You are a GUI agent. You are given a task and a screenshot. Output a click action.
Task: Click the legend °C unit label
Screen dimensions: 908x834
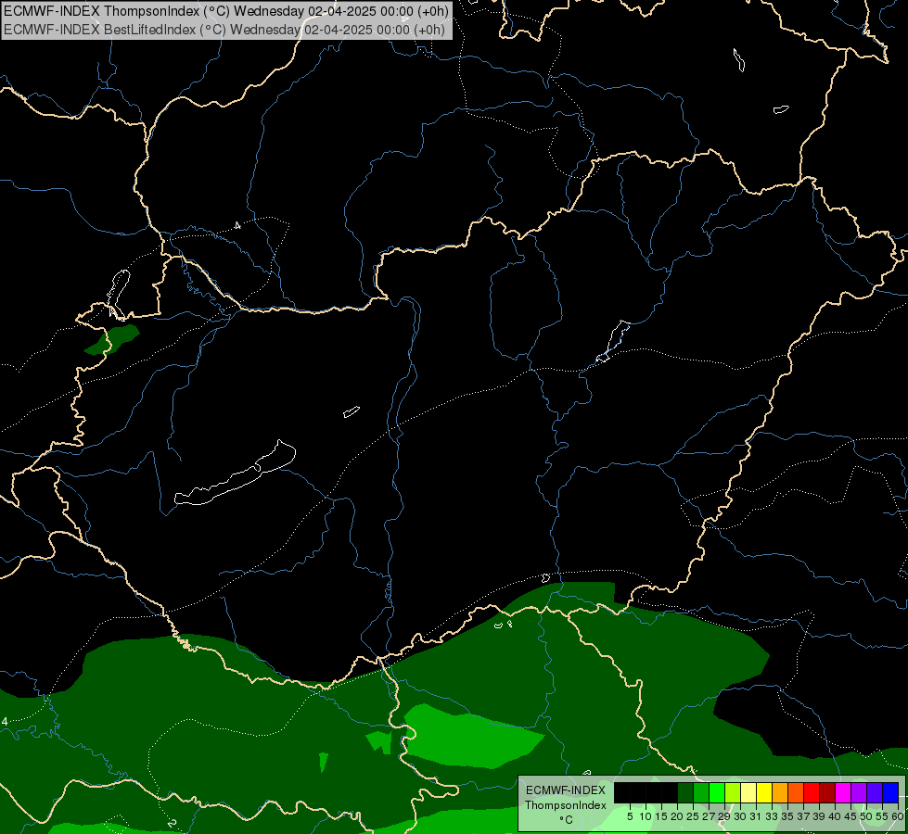click(x=566, y=819)
